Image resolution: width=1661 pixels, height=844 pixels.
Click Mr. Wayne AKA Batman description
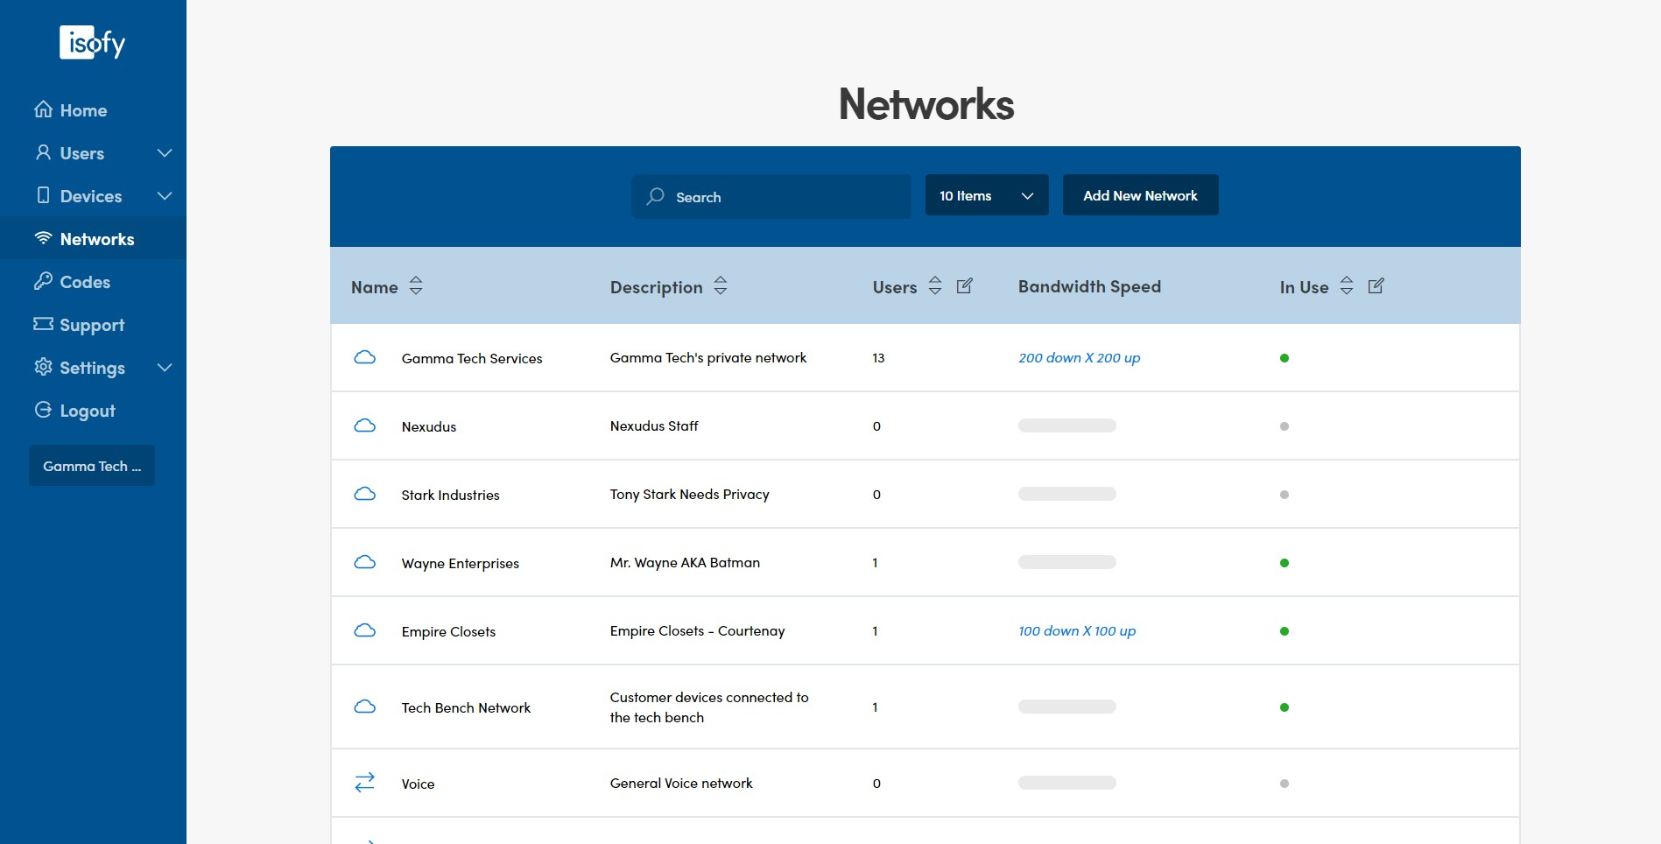[685, 562]
